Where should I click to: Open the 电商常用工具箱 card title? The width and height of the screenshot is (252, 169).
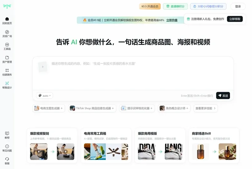95,134
